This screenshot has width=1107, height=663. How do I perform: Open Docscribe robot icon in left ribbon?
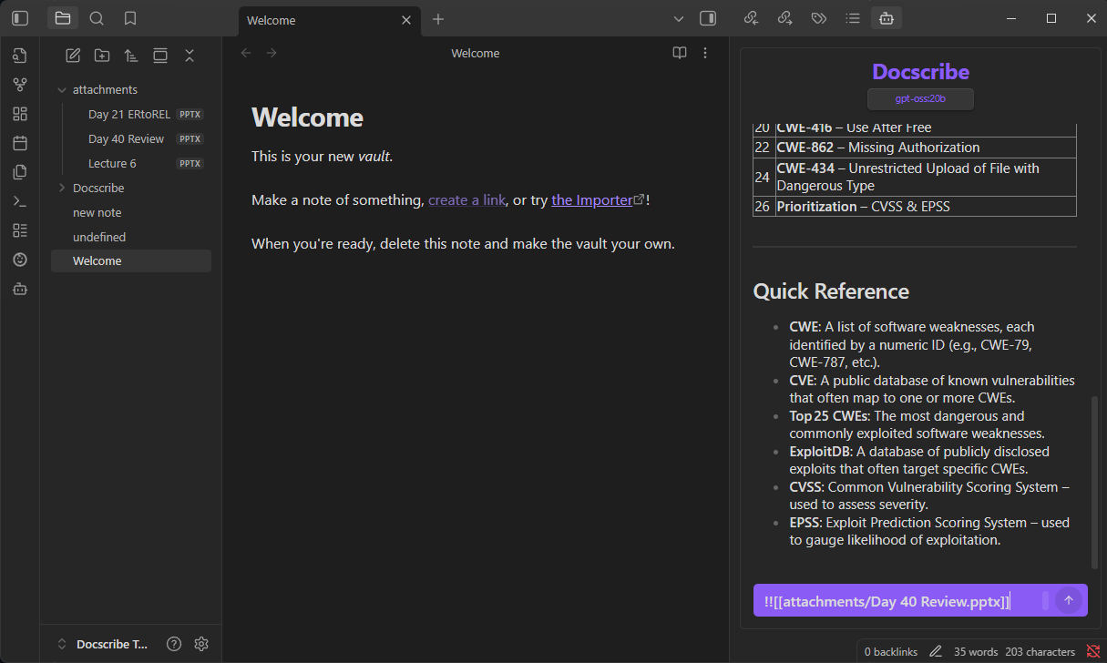click(x=20, y=289)
